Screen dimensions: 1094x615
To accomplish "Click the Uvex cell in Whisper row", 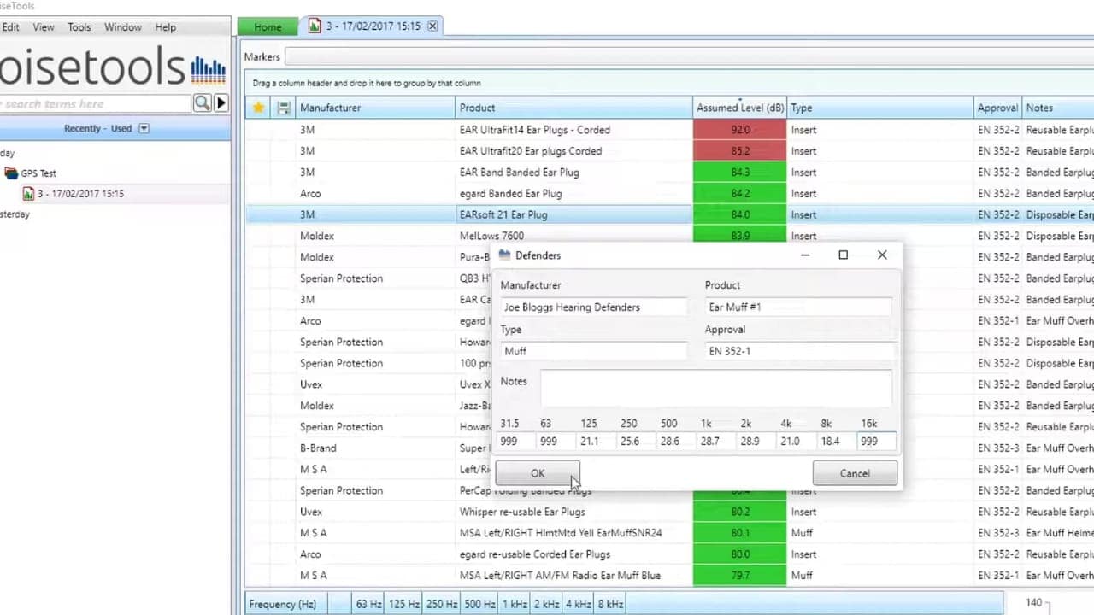I will (x=375, y=512).
